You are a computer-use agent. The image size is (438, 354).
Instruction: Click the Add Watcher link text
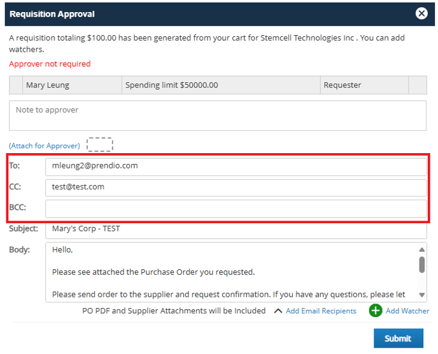click(x=407, y=311)
